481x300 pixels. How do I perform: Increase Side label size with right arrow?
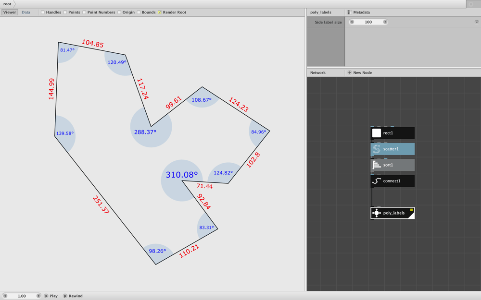pos(385,22)
